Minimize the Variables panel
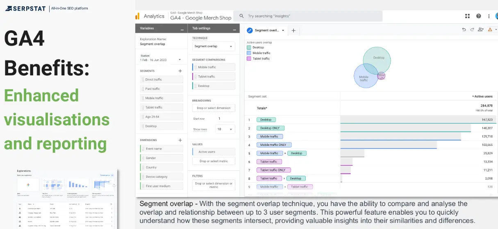This screenshot has width=498, height=229. [x=182, y=29]
